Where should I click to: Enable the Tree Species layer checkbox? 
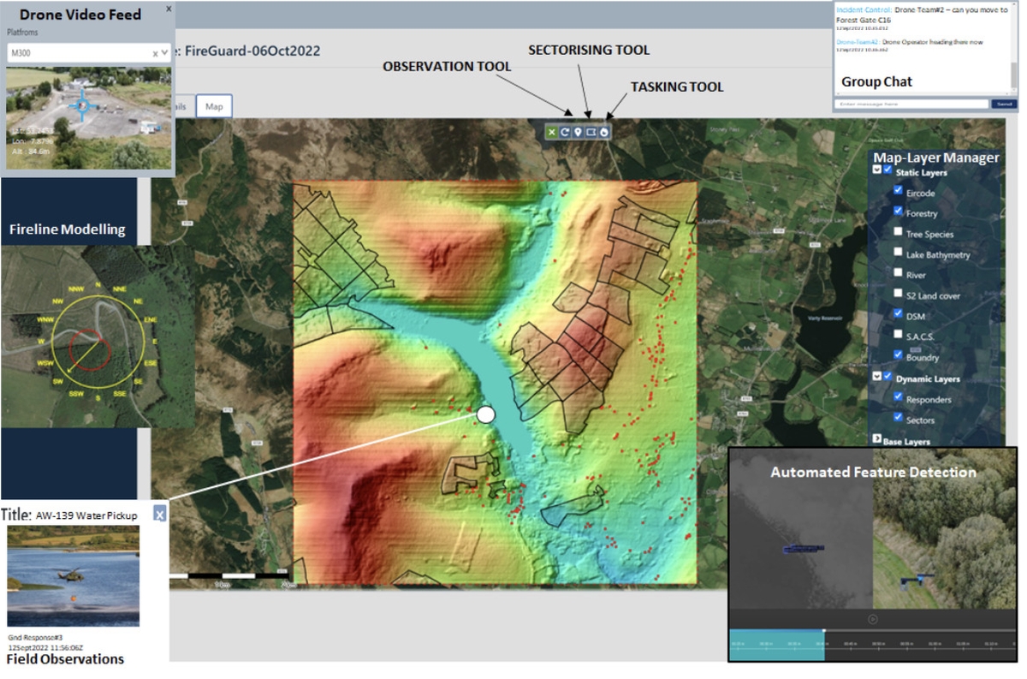click(899, 232)
